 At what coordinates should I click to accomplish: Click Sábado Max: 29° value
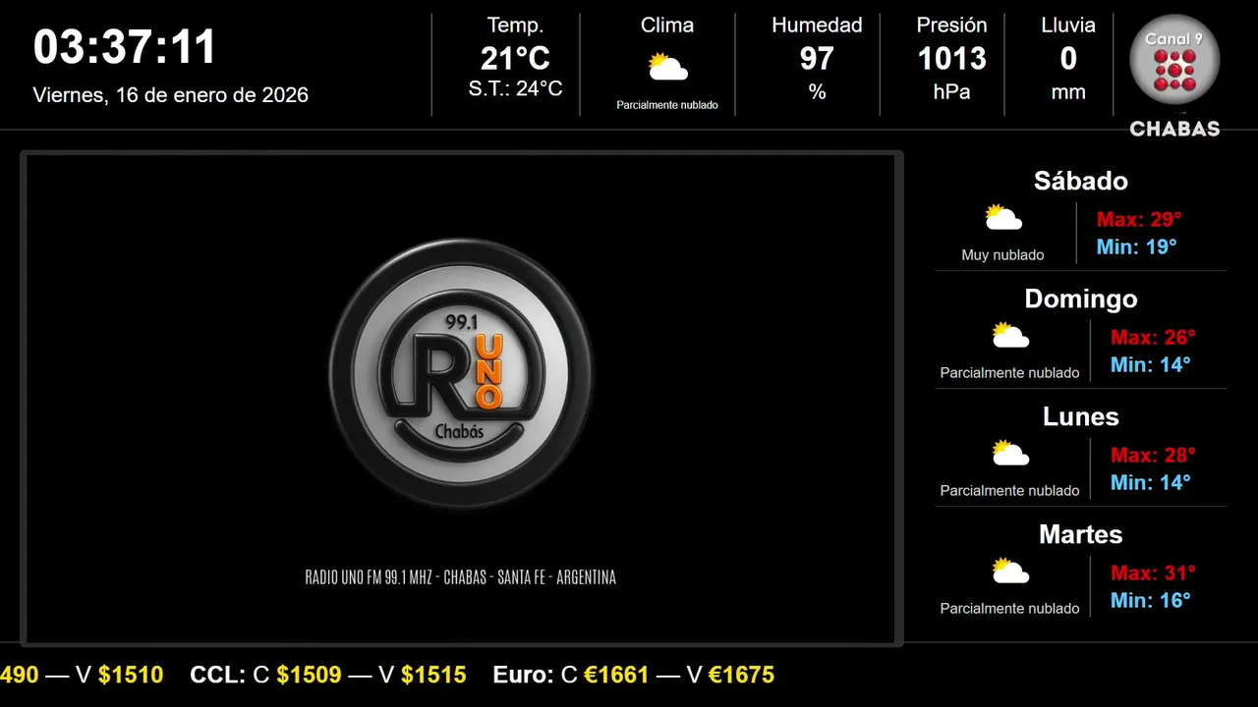point(1139,219)
